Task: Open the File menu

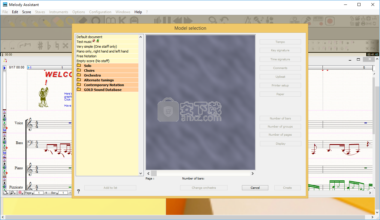Action: tap(5, 12)
